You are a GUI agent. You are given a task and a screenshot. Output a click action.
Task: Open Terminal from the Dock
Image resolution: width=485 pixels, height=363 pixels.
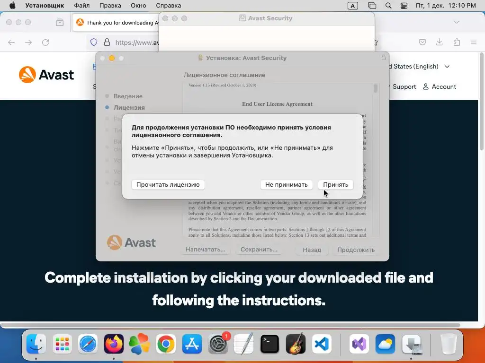click(269, 344)
